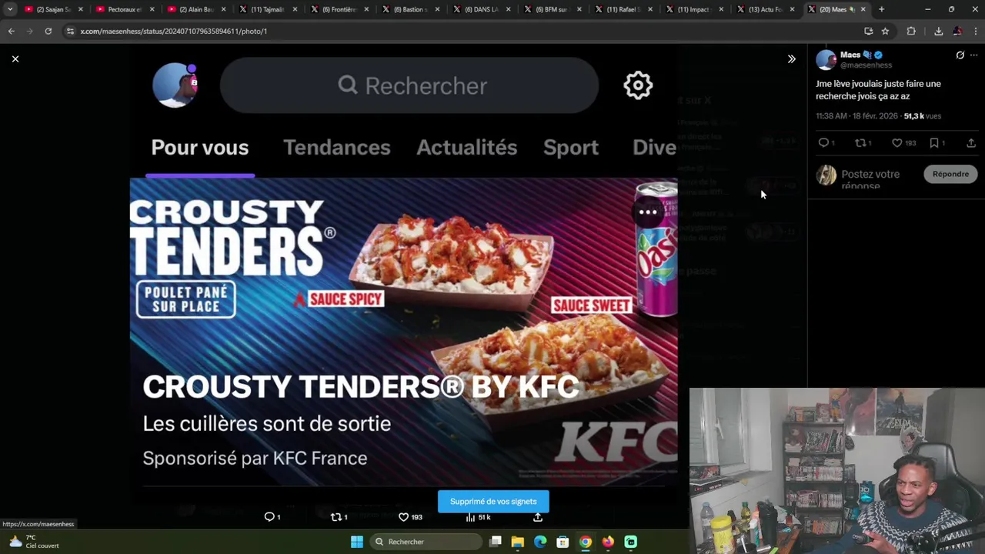View site information icon in address bar
Screen dimensions: 985x554
[70, 31]
